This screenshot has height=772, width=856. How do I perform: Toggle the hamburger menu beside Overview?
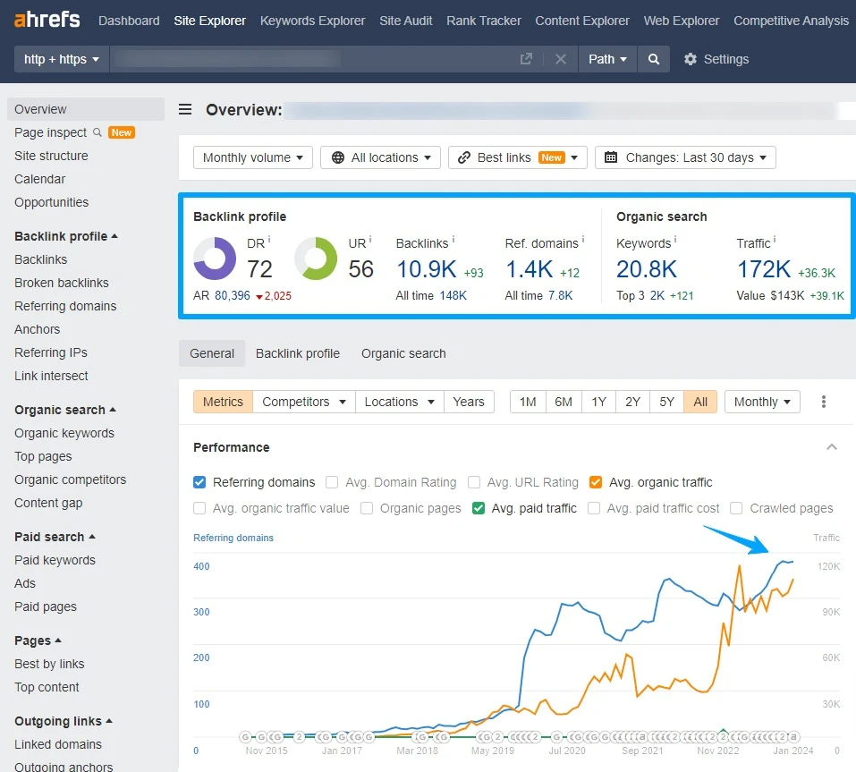(185, 109)
